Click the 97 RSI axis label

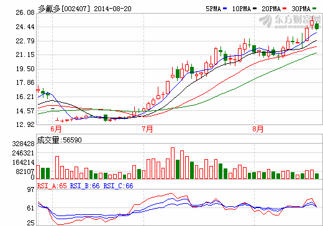coord(31,189)
